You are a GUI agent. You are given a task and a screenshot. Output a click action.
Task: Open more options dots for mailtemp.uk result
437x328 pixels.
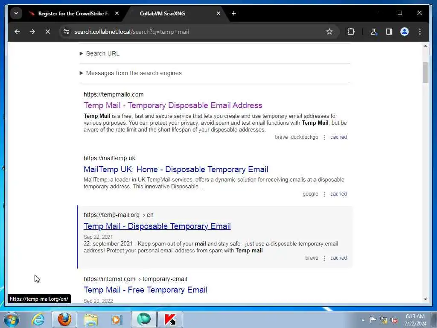(324, 194)
